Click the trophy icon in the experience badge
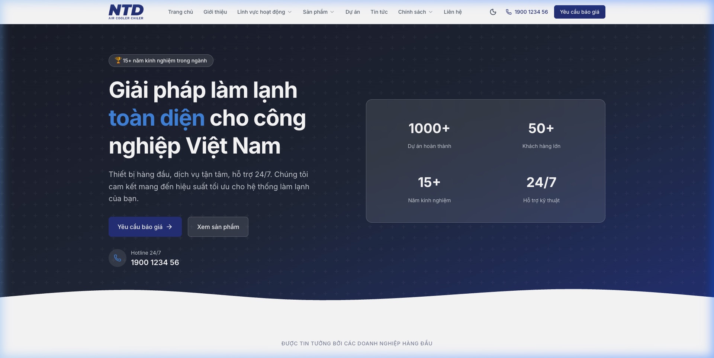 point(118,60)
